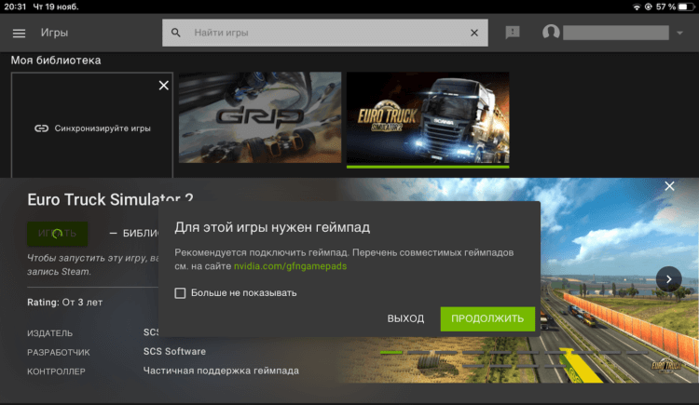
Task: Clear the search field with the X
Action: 474,33
